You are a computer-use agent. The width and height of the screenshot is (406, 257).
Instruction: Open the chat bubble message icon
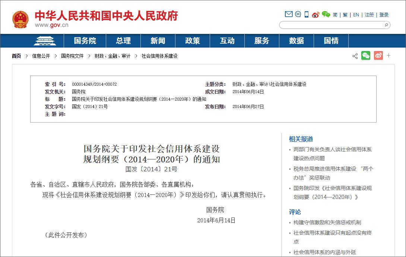pos(298,15)
